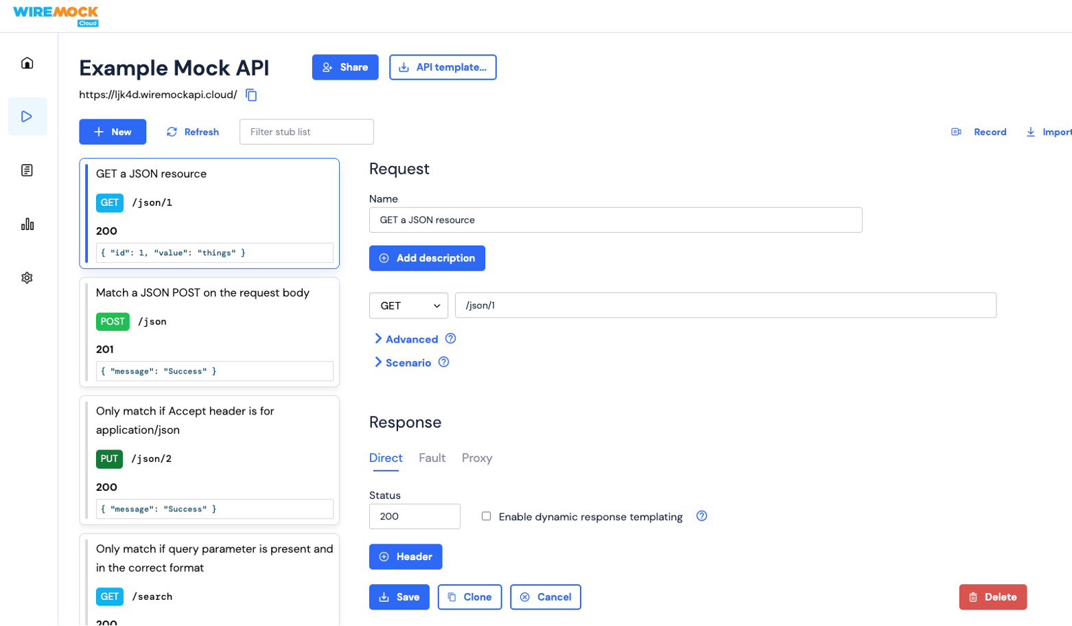The width and height of the screenshot is (1072, 626).
Task: Open Settings via the gear icon
Action: (x=26, y=277)
